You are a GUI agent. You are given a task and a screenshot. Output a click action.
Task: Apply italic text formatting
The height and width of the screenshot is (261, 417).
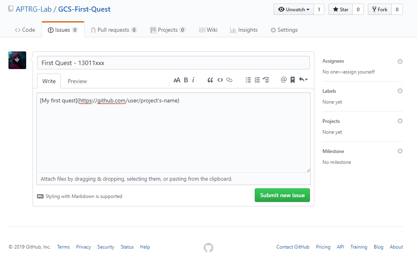click(193, 80)
